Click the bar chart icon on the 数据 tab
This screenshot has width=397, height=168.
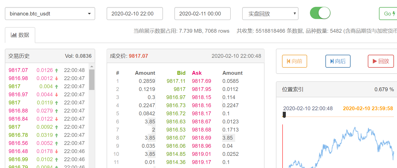coord(14,34)
